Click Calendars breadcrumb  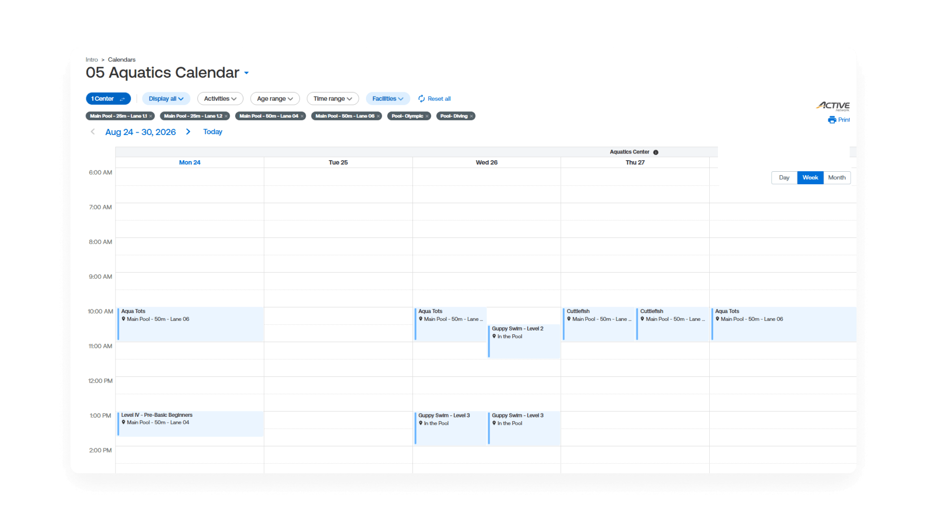122,60
